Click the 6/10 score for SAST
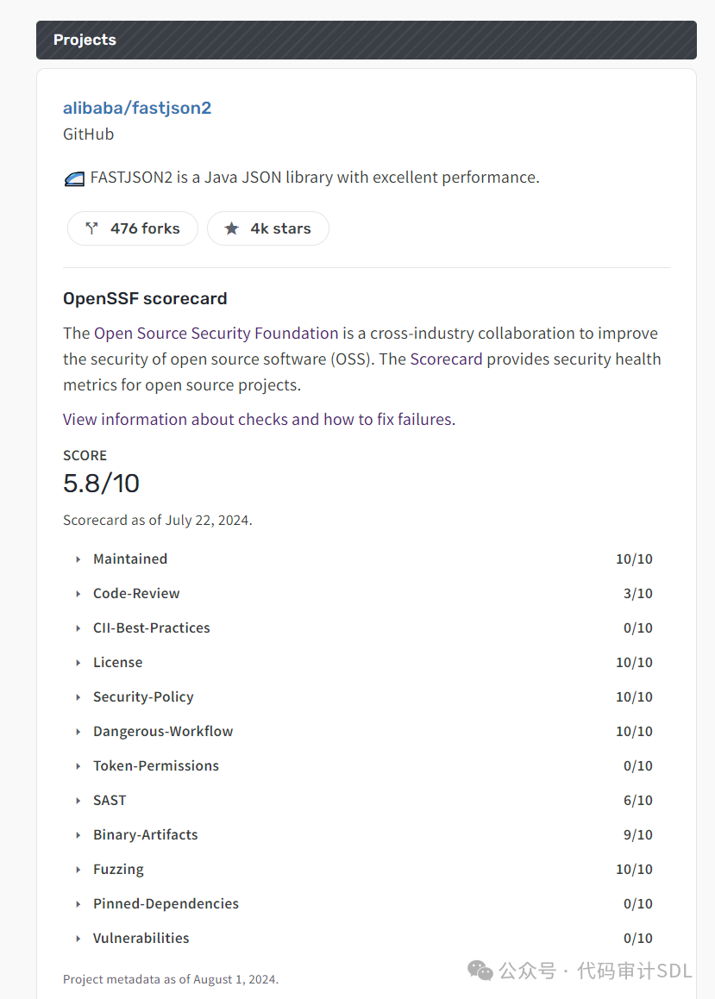This screenshot has width=715, height=999. point(638,800)
